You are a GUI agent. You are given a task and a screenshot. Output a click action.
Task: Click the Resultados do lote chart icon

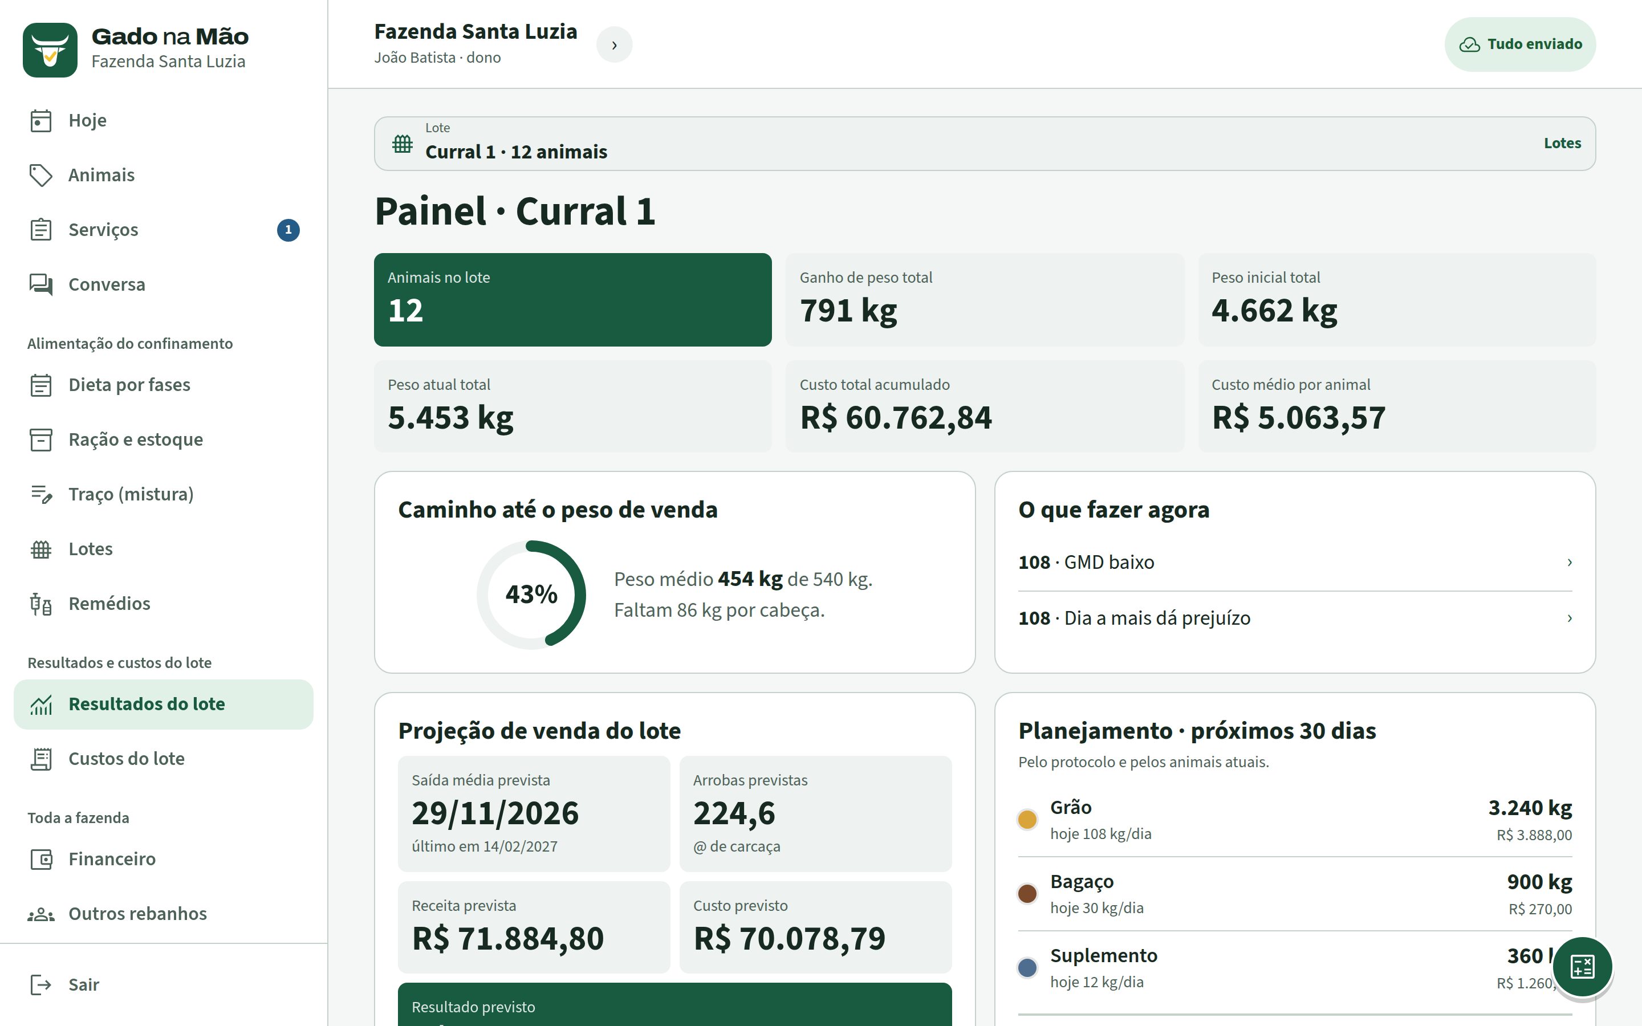tap(40, 705)
